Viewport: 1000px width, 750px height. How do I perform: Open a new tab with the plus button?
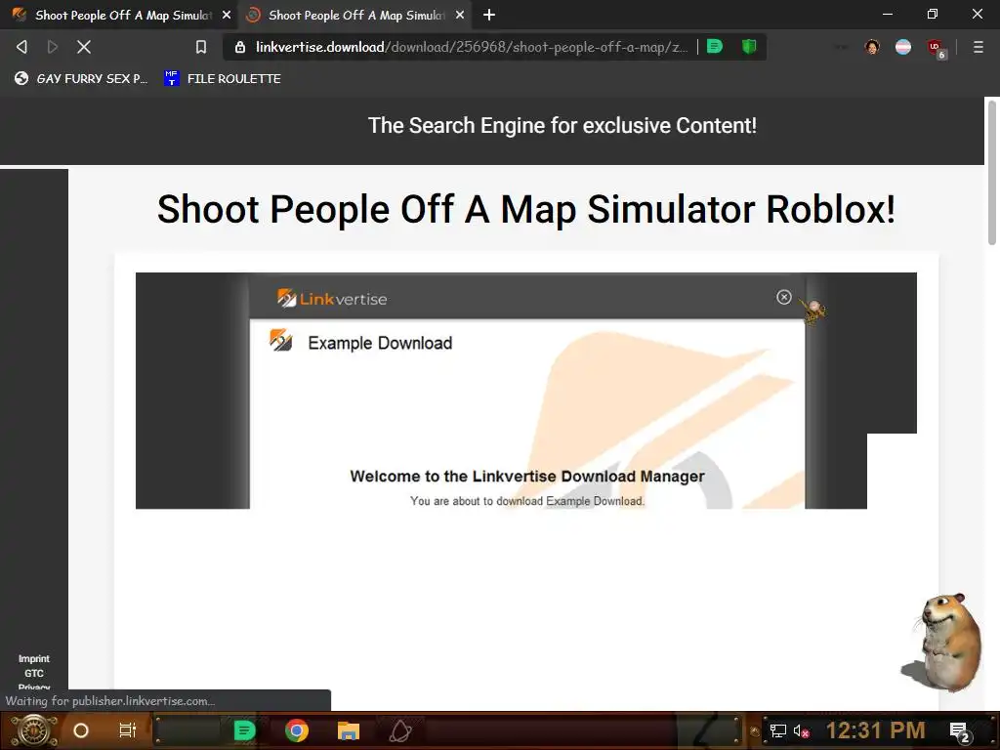click(489, 15)
